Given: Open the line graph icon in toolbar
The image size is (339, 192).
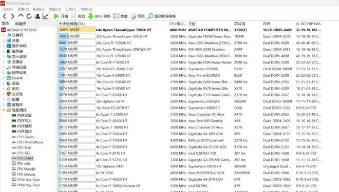Looking at the screenshot, I should (45, 16).
